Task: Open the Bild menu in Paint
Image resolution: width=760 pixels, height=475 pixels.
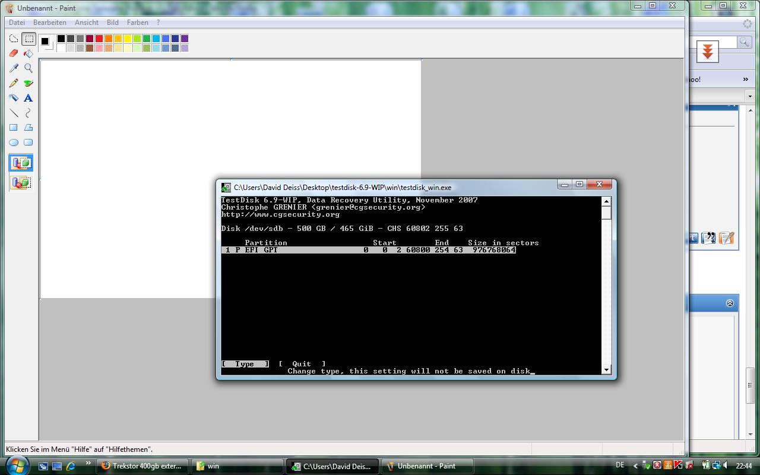Action: click(x=113, y=23)
